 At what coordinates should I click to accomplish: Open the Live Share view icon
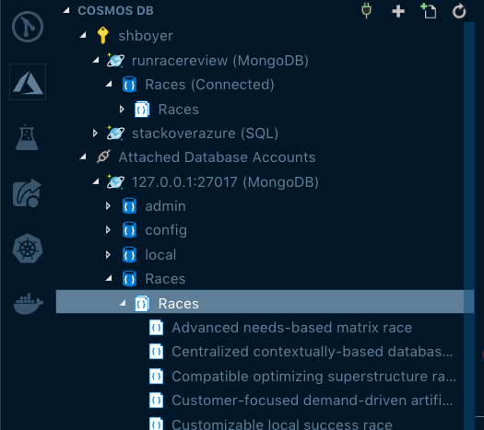click(27, 193)
